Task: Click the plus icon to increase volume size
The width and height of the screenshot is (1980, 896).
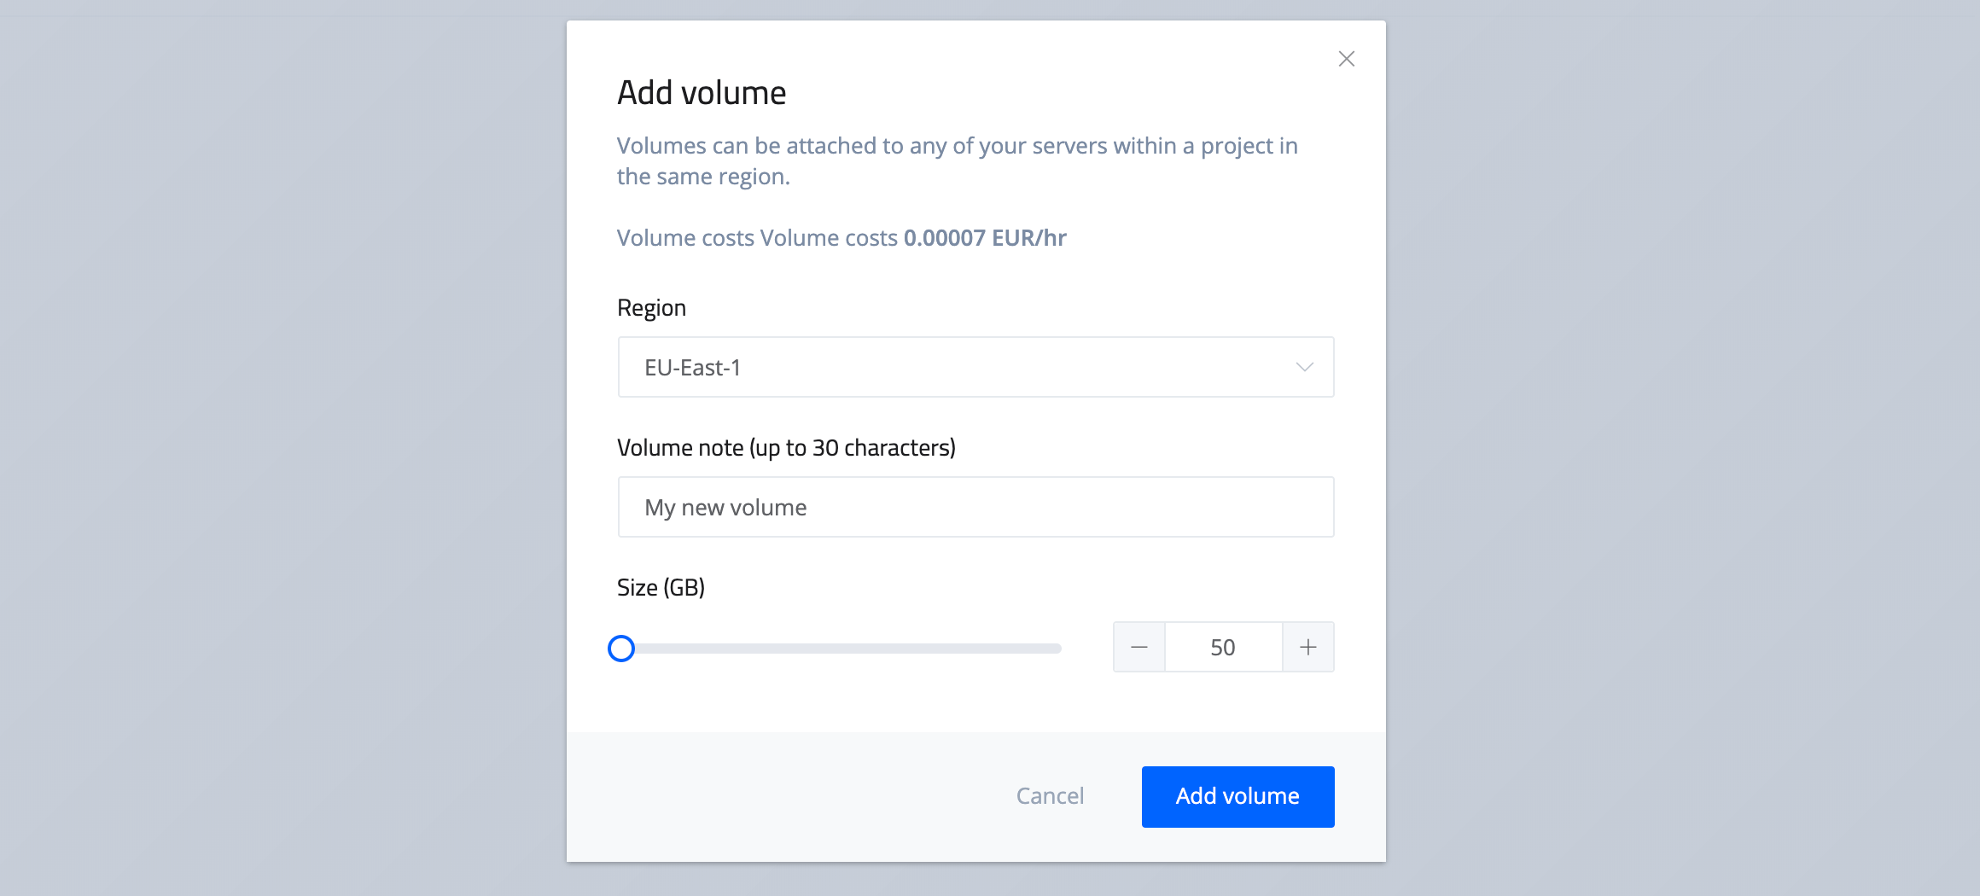Action: (1307, 647)
